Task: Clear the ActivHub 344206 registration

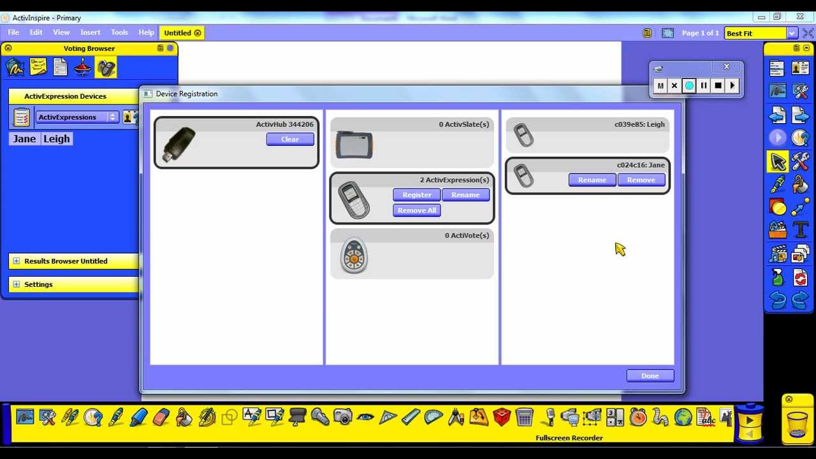Action: point(290,139)
